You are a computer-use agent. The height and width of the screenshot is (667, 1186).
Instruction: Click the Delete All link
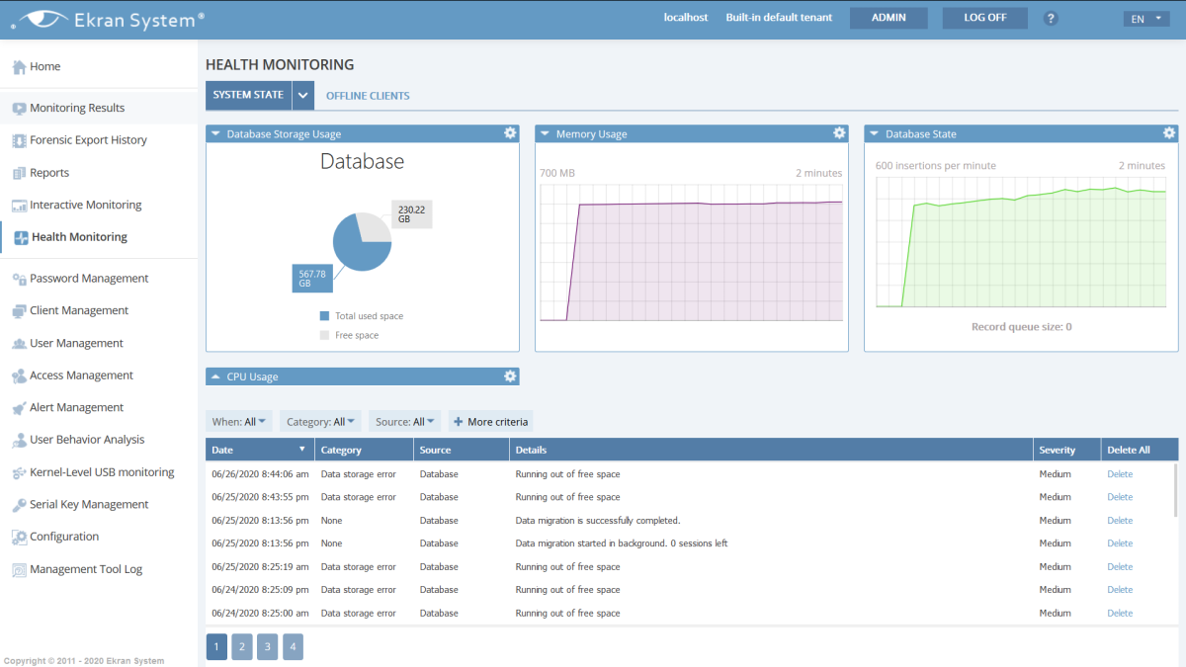(x=1128, y=450)
